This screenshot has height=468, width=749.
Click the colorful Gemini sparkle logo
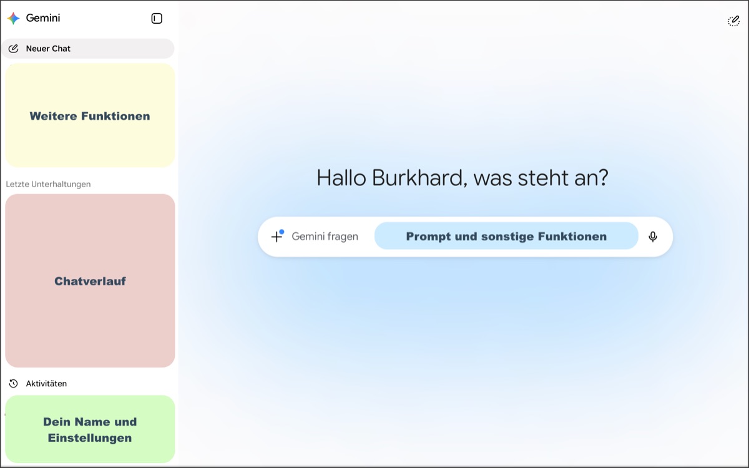pos(13,18)
